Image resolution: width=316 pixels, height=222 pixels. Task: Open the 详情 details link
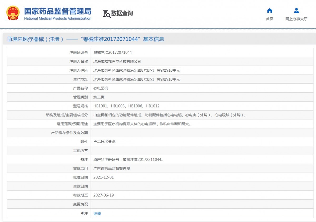pos(97,214)
